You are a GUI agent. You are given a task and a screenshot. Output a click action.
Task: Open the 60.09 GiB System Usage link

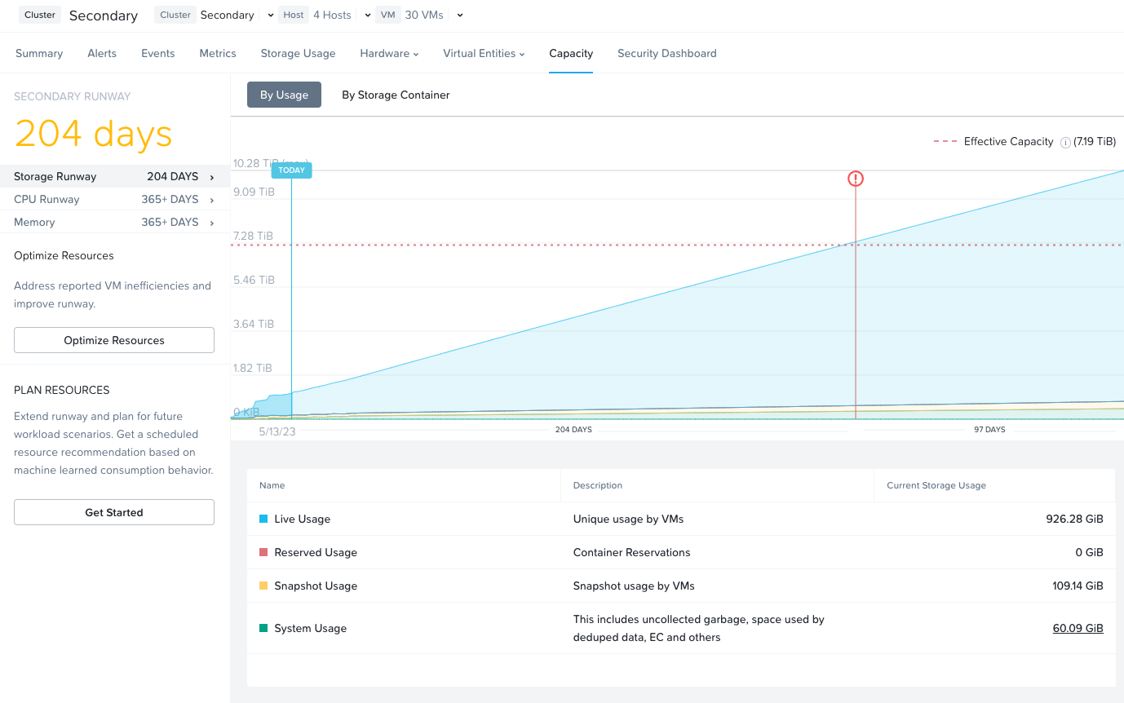[1078, 628]
